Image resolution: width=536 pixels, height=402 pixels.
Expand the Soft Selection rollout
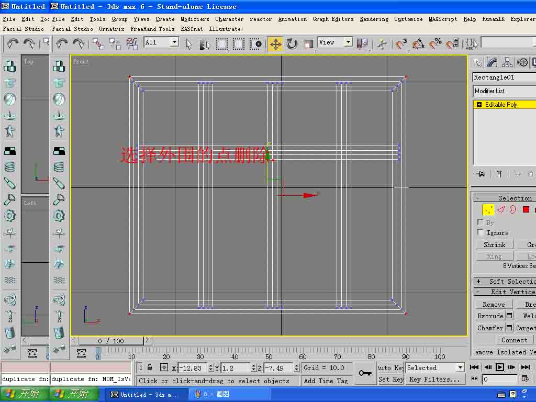[505, 281]
